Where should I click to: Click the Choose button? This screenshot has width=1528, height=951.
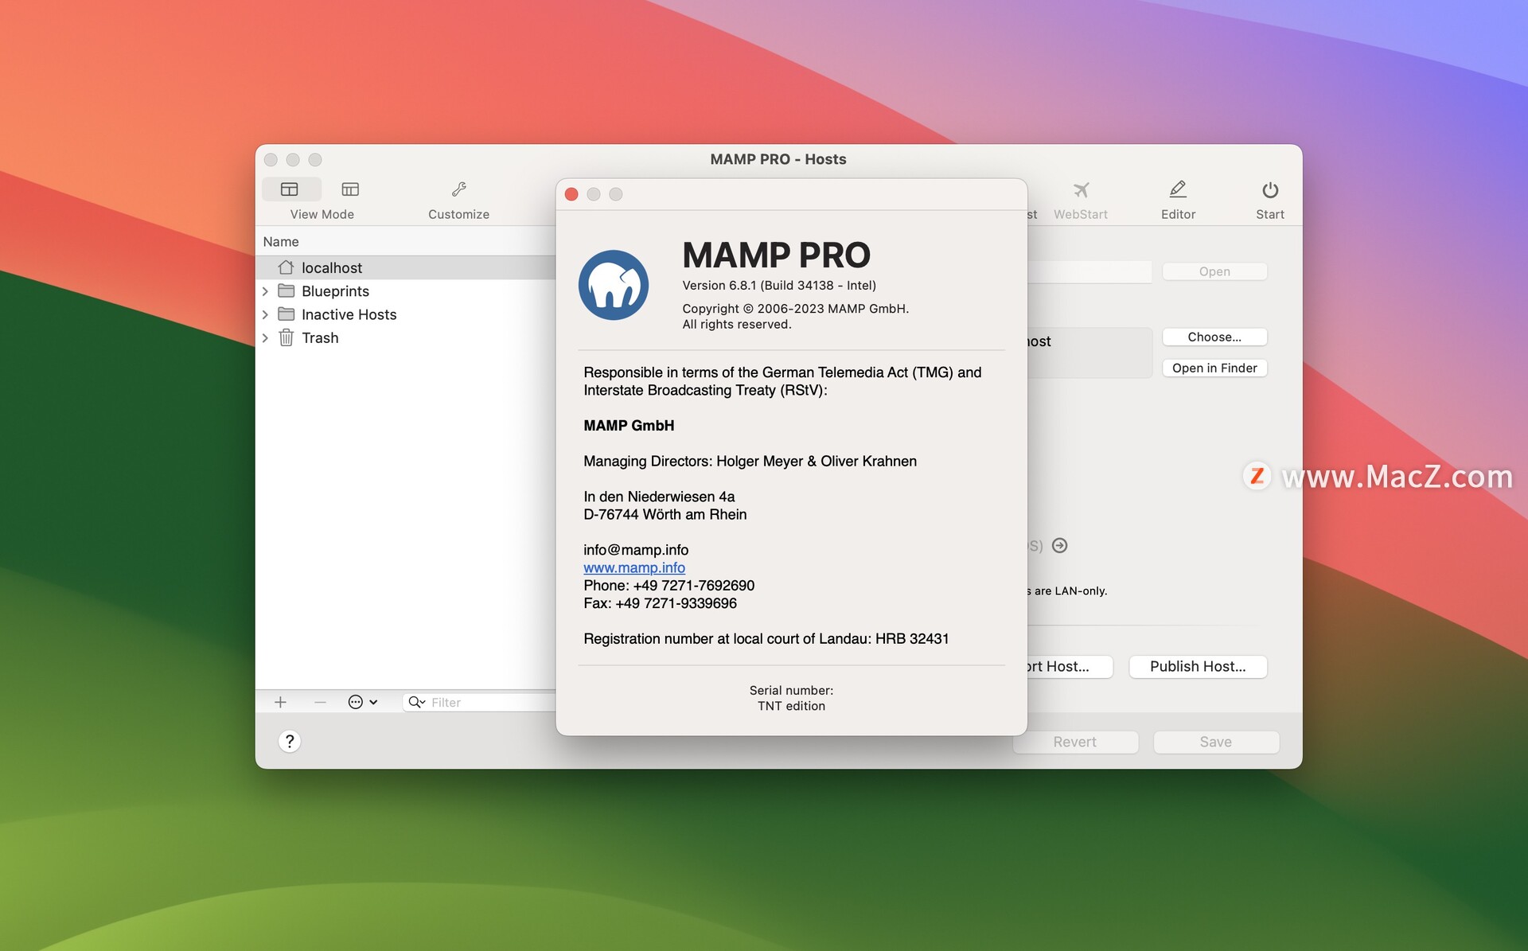click(x=1214, y=335)
